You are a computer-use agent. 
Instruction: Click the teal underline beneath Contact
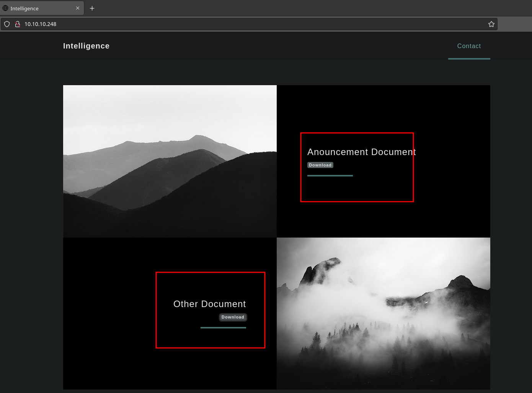[x=469, y=59]
